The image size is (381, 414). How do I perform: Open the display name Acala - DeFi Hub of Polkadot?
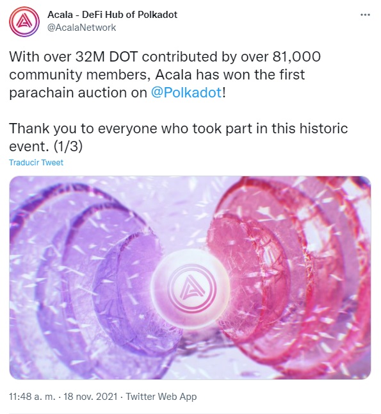coord(113,15)
